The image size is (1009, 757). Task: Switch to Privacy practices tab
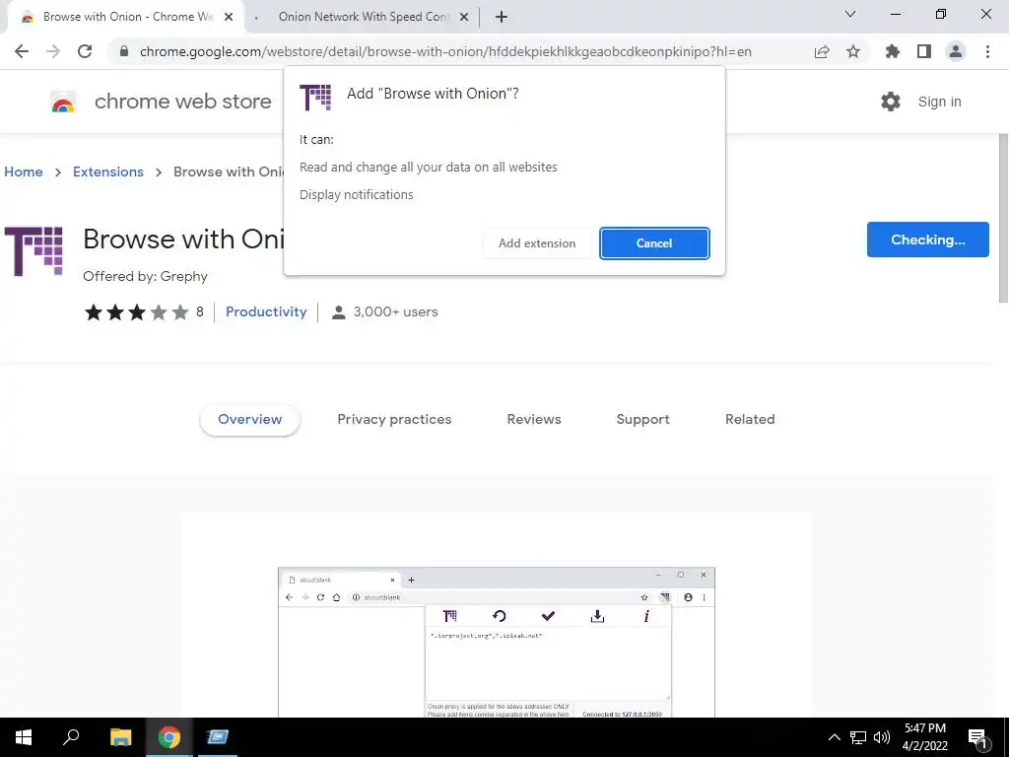click(x=394, y=419)
